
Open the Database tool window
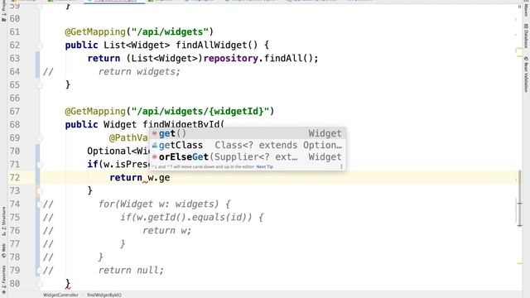tap(526, 36)
